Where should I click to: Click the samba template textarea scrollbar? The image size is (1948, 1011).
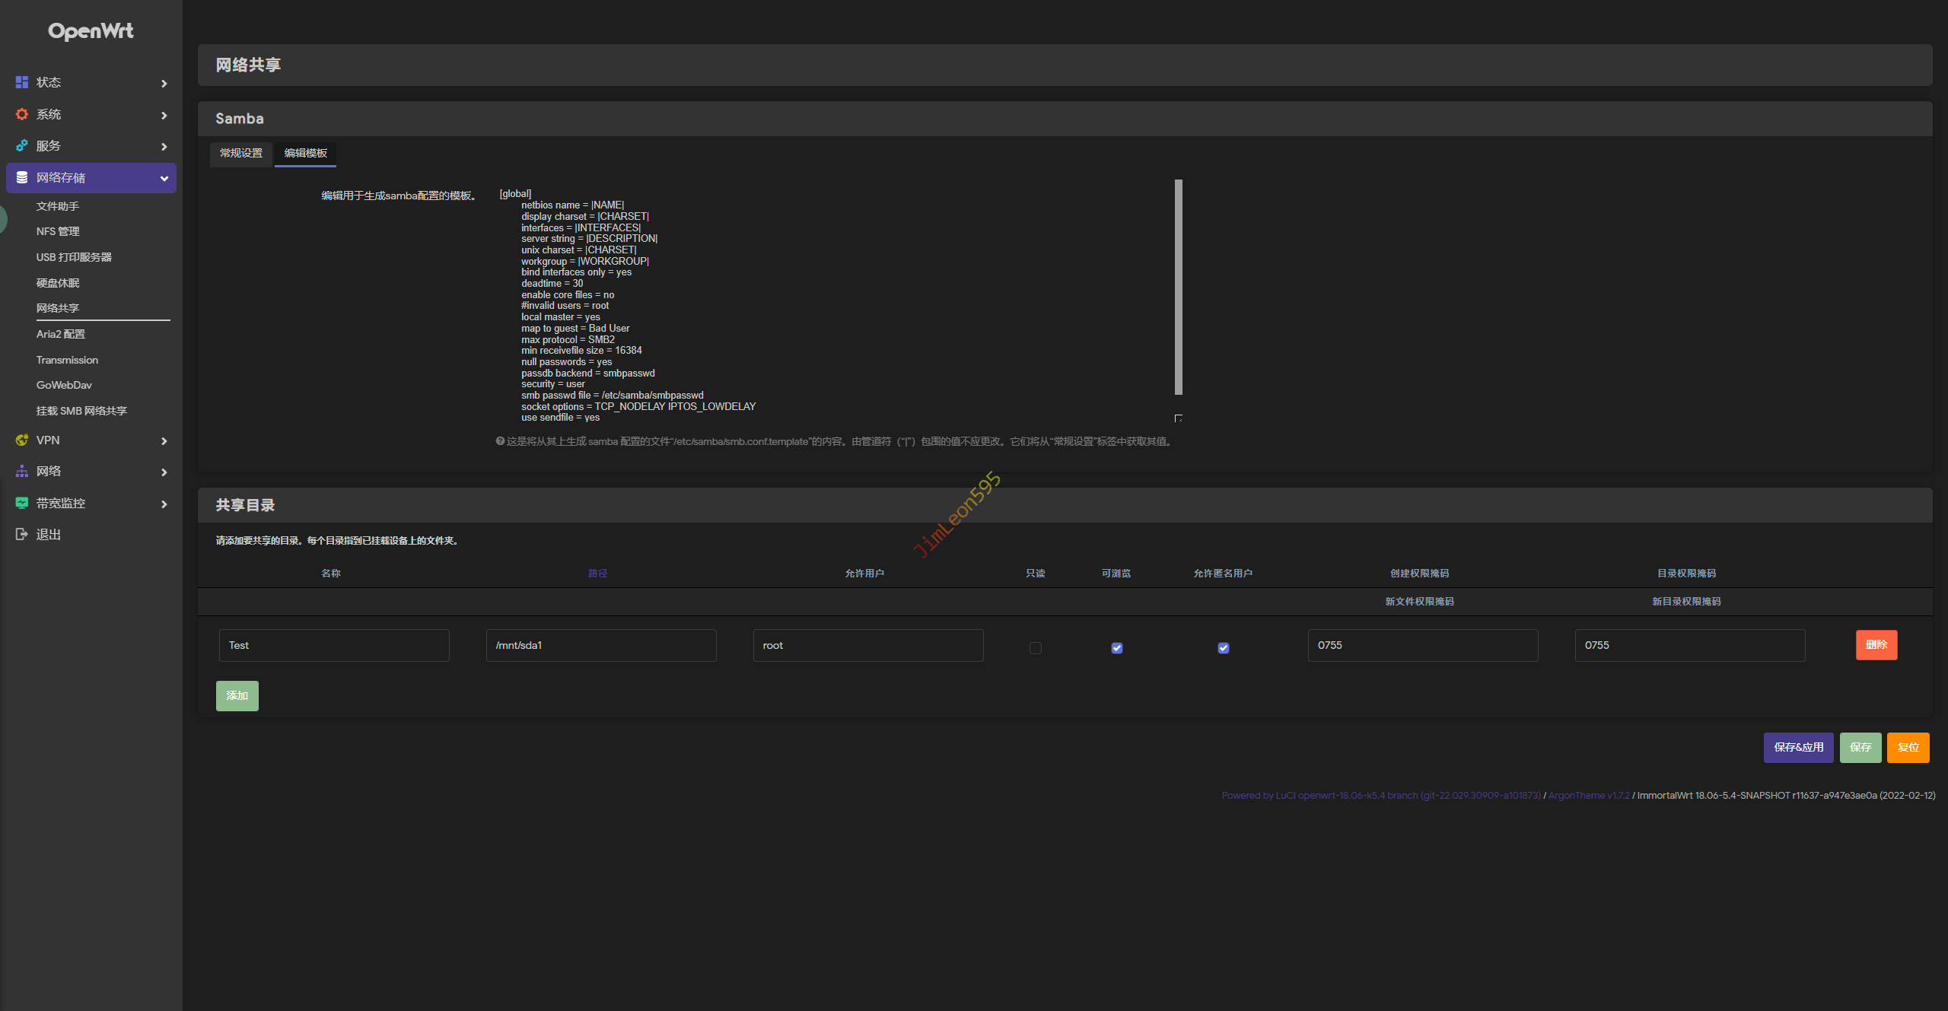pos(1178,288)
